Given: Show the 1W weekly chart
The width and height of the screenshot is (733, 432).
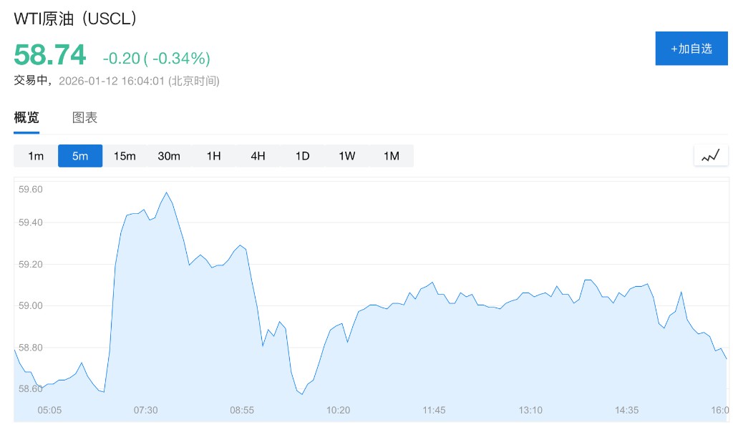Looking at the screenshot, I should pos(346,156).
